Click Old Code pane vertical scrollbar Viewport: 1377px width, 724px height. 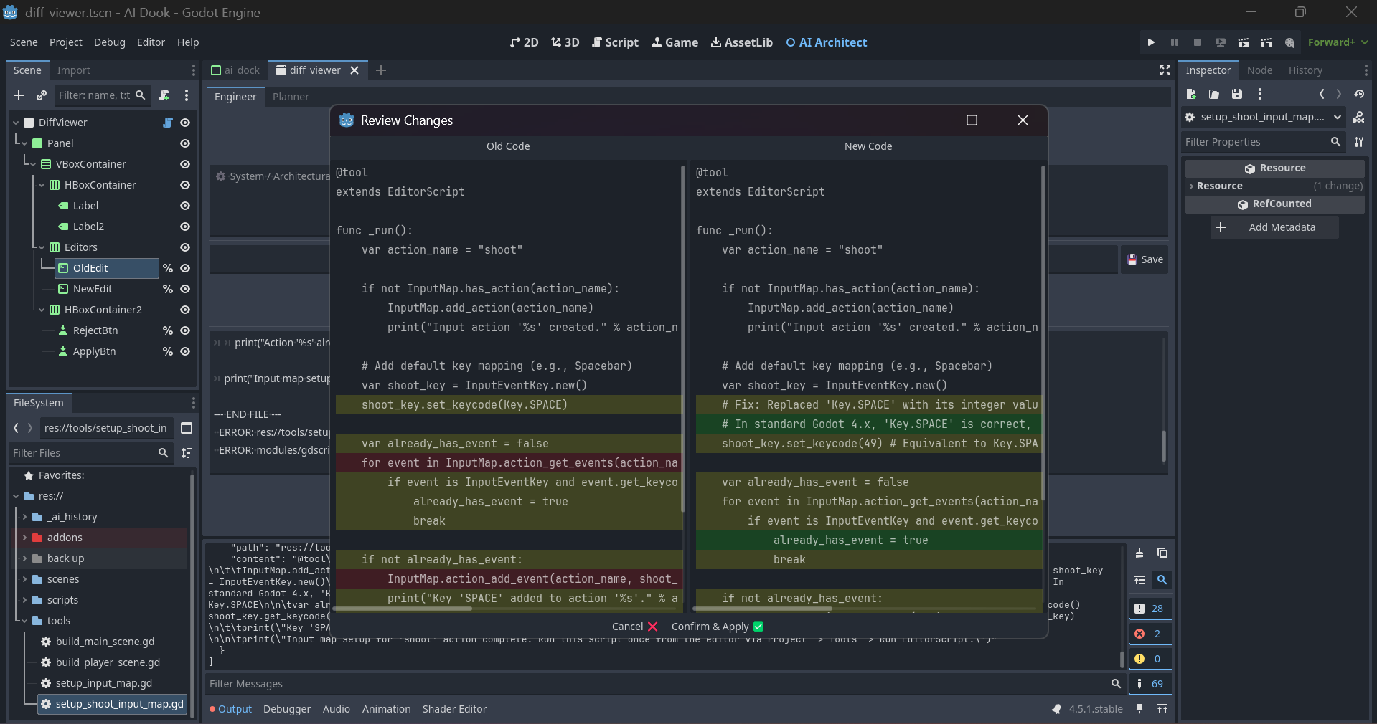click(682, 338)
